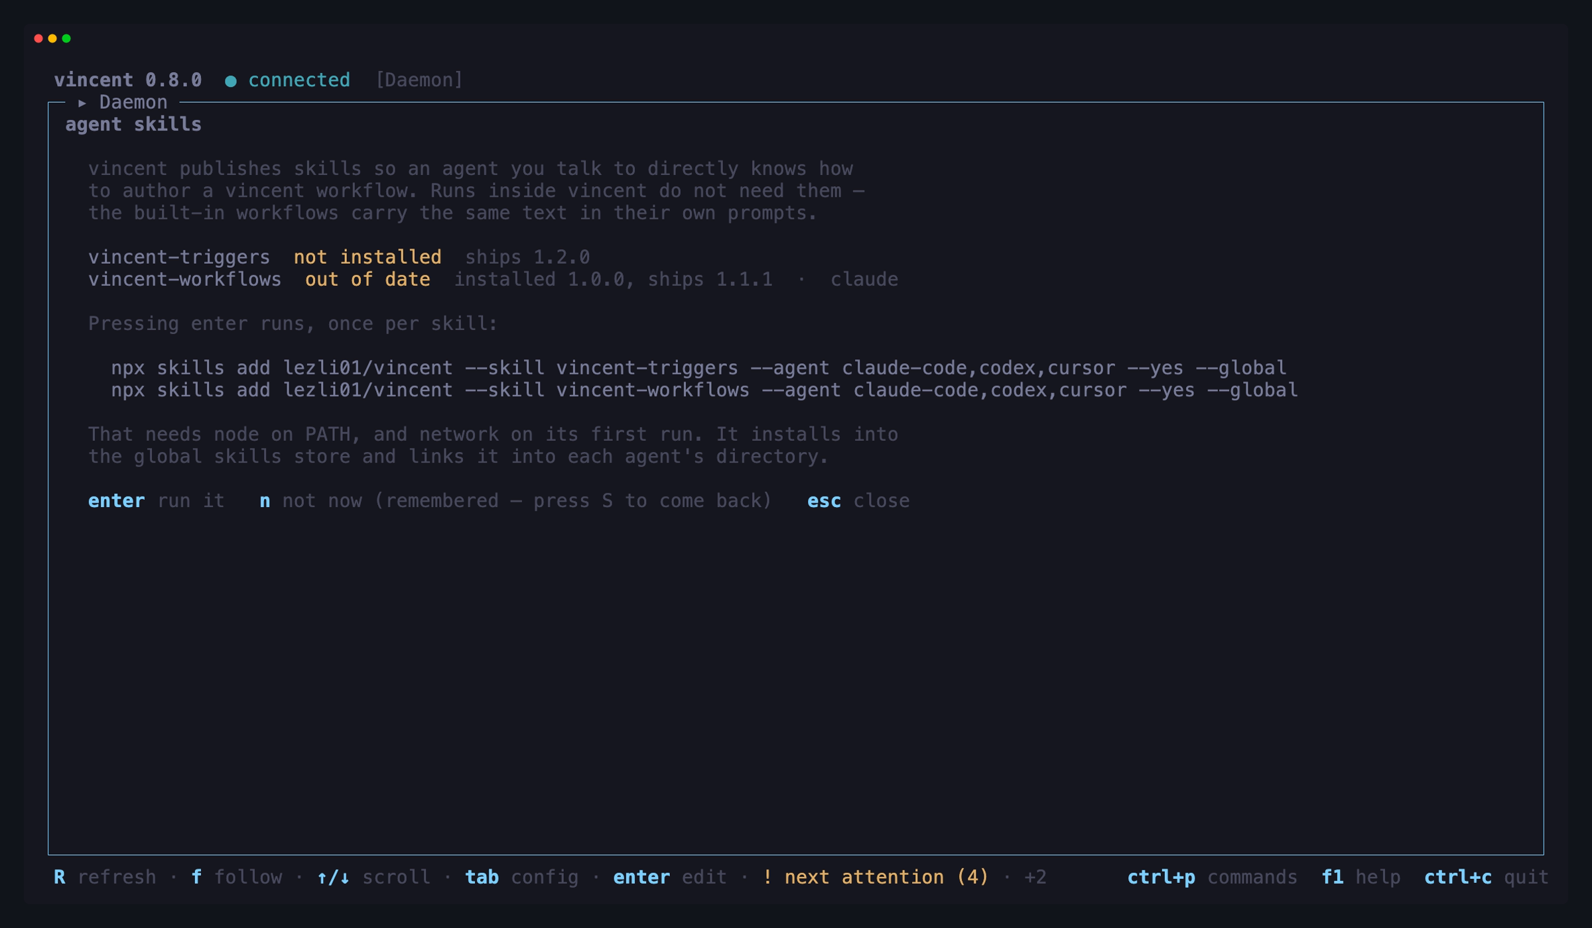1592x928 pixels.
Task: Click the 'That needs node on PATH' note
Action: pyautogui.click(x=493, y=445)
